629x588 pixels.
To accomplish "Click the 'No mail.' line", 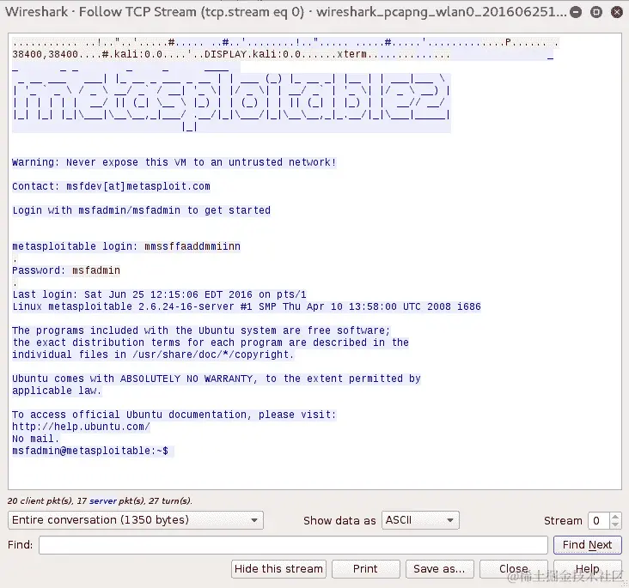I will (x=36, y=439).
